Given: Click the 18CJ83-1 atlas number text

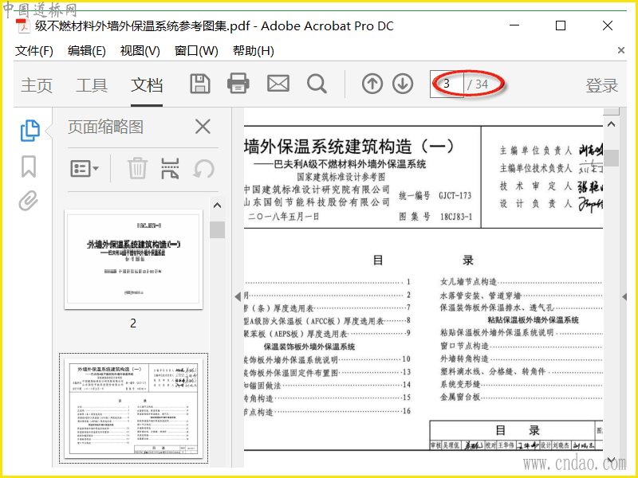Looking at the screenshot, I should pos(456,217).
